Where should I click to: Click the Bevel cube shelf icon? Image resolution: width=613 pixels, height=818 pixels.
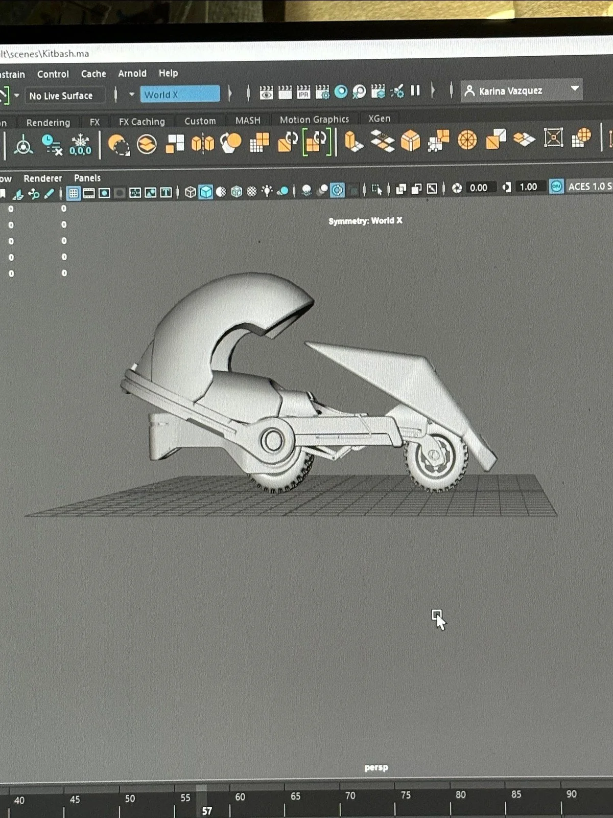coord(410,141)
